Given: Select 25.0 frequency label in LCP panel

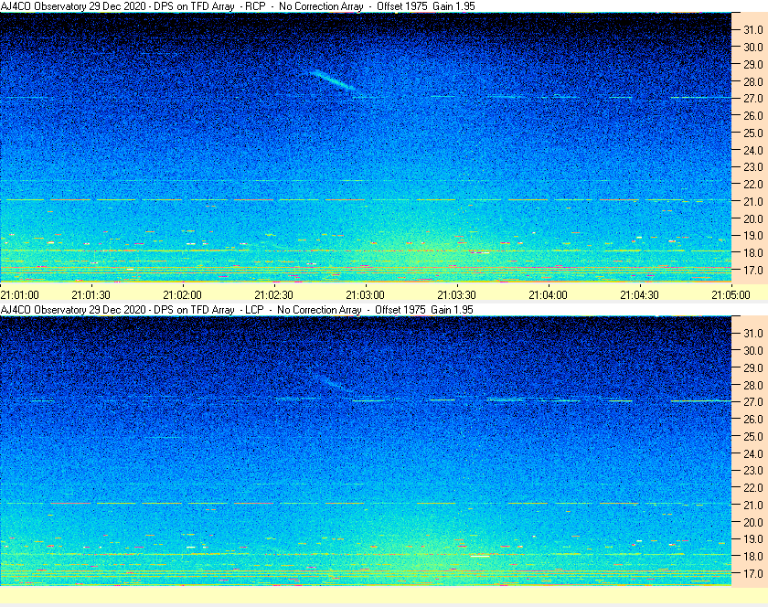Looking at the screenshot, I should pos(753,436).
